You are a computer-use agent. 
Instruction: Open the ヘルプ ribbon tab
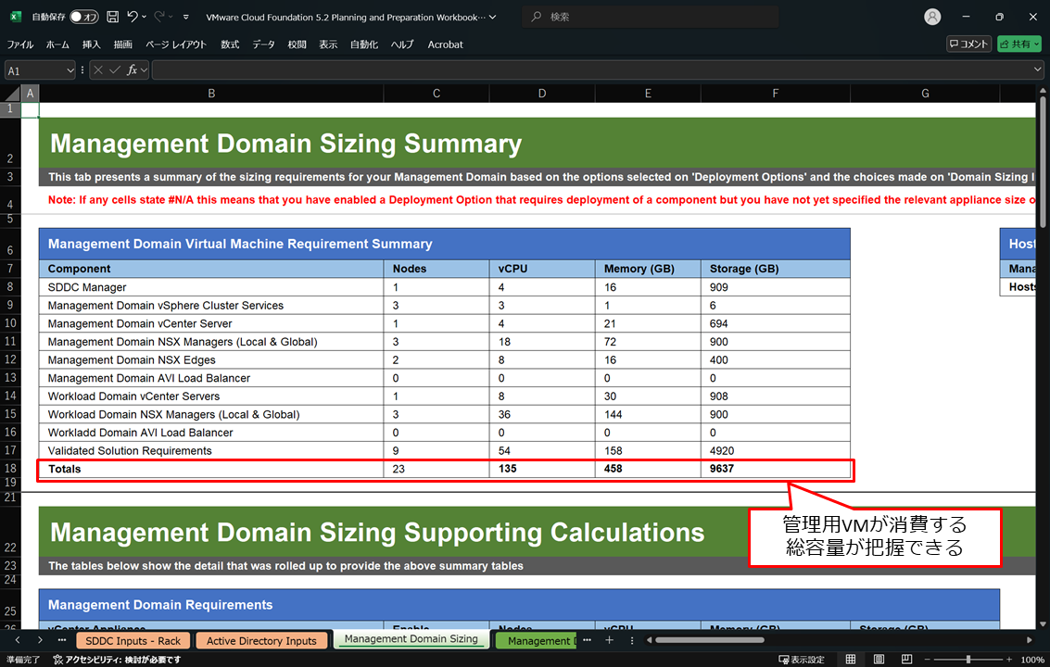click(402, 44)
